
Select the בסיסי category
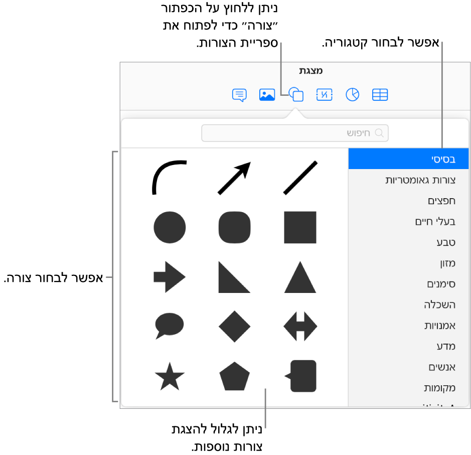click(408, 159)
